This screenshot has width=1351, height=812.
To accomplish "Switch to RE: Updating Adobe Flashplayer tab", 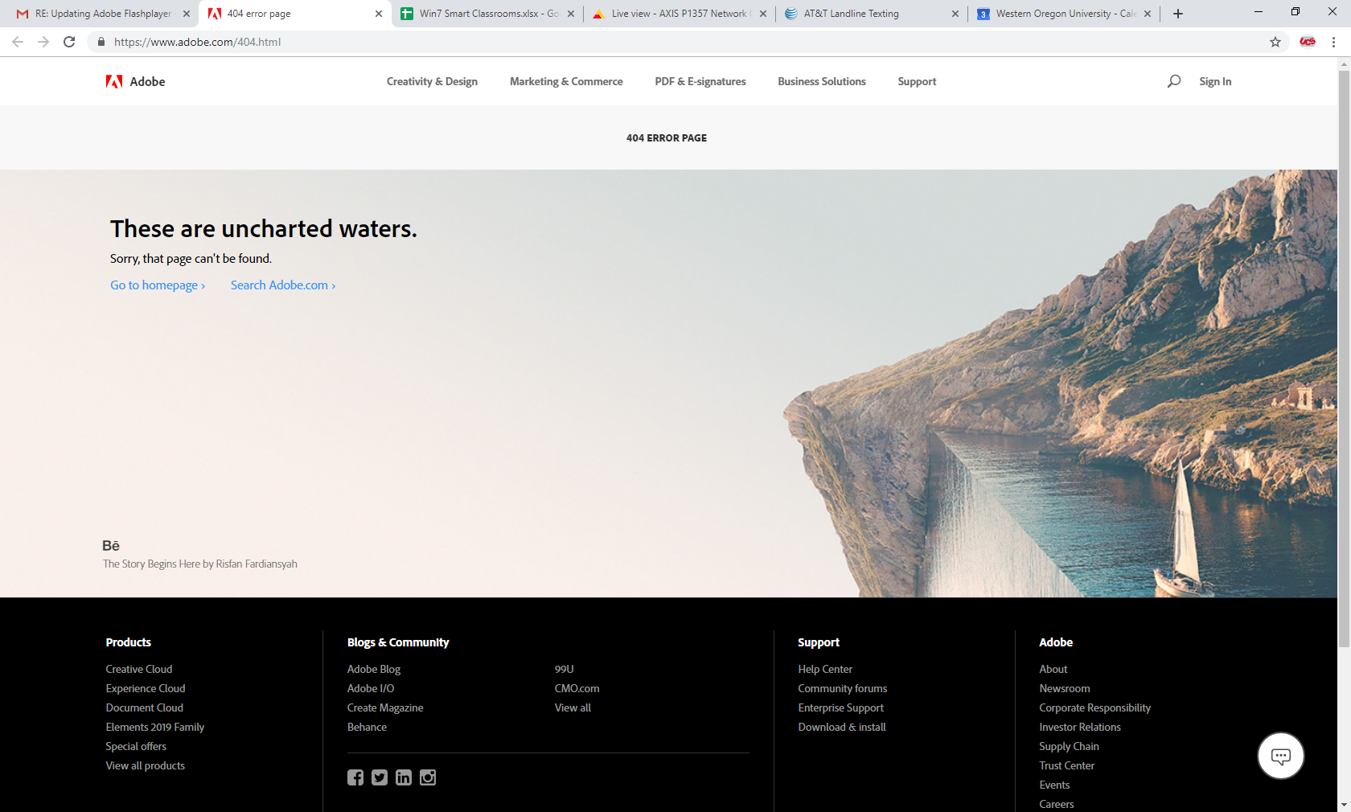I will (103, 14).
